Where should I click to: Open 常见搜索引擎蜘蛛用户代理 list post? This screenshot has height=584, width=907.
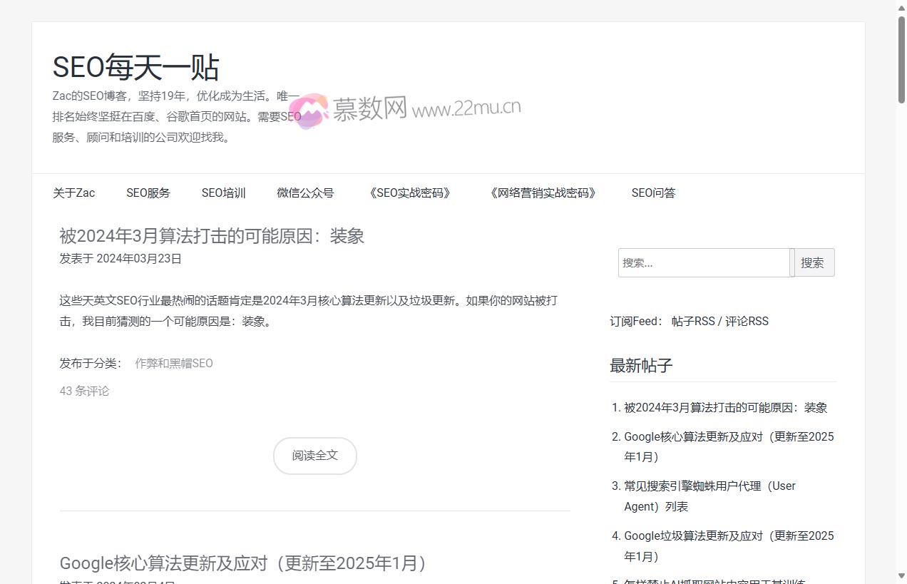pyautogui.click(x=709, y=496)
